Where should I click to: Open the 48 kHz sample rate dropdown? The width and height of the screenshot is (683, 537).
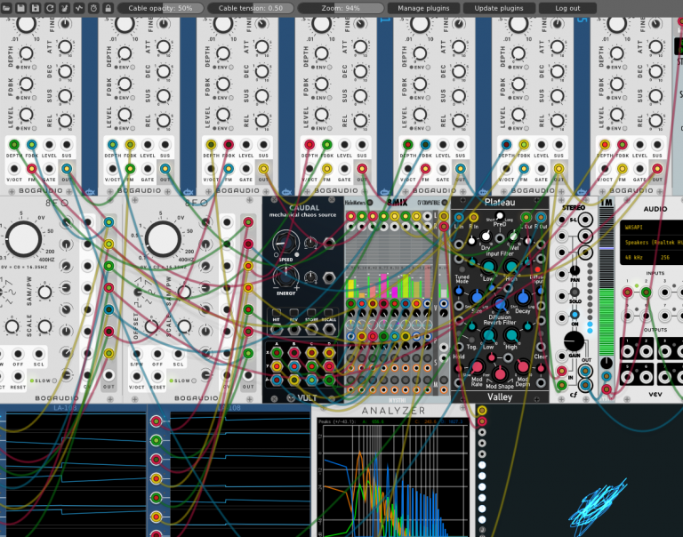639,258
